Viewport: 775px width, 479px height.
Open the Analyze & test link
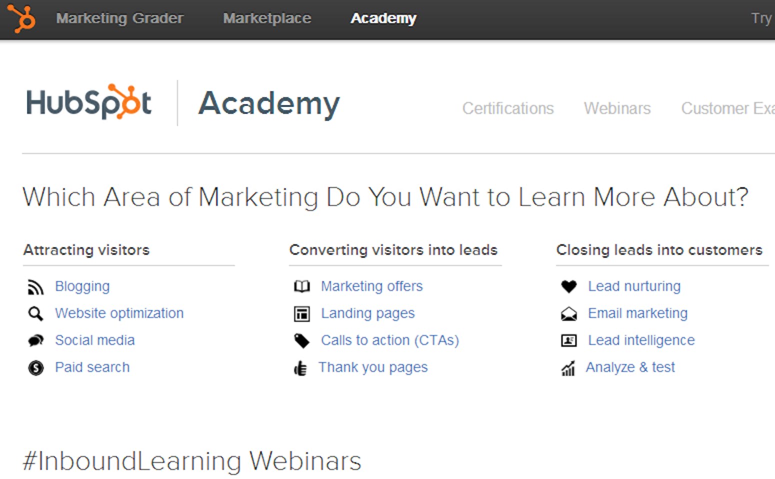tap(630, 367)
